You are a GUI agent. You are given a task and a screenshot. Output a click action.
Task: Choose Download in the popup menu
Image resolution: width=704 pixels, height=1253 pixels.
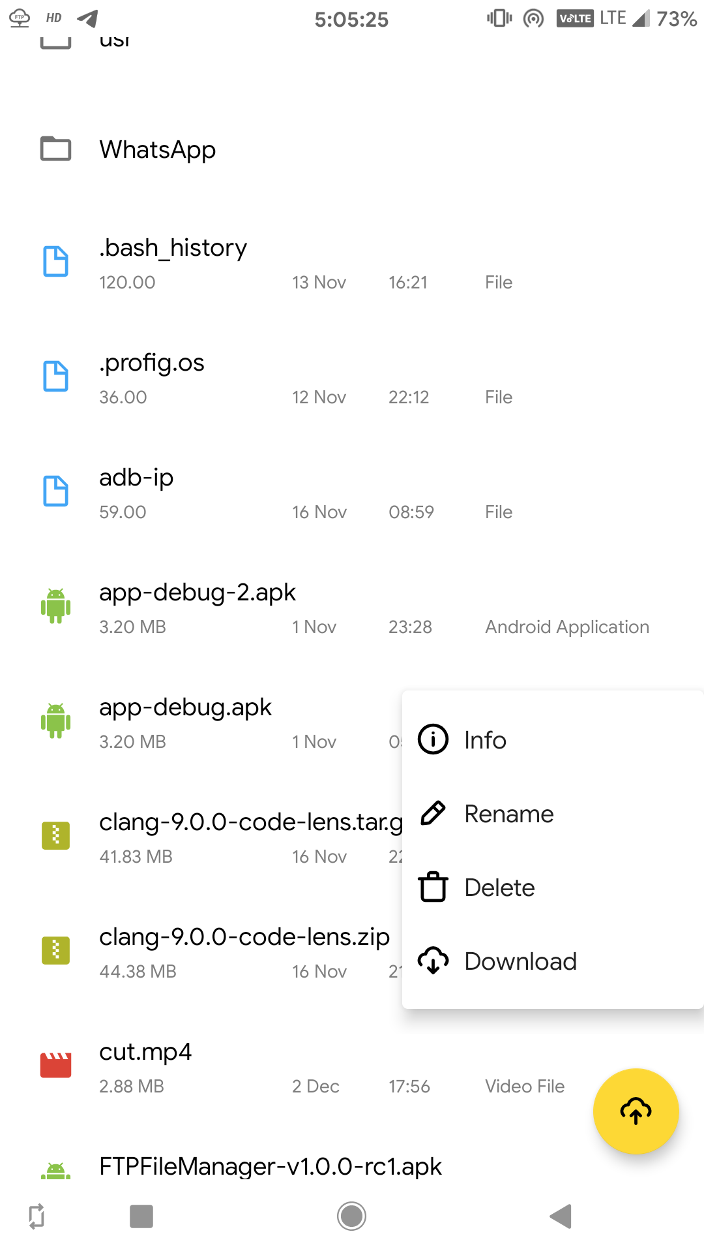pyautogui.click(x=520, y=961)
